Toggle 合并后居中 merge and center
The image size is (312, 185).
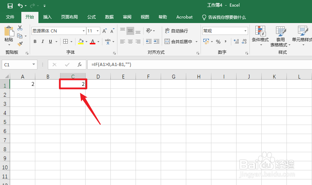[178, 42]
